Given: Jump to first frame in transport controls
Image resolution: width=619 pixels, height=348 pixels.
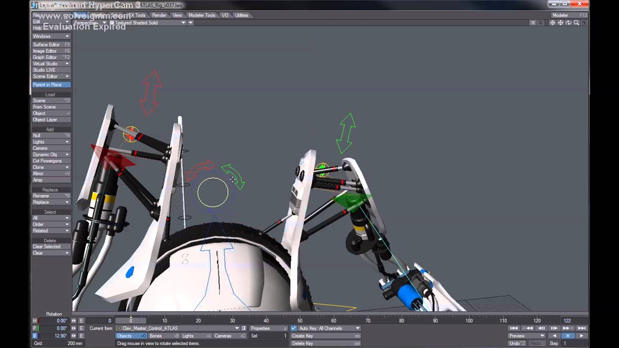Looking at the screenshot, I should (x=514, y=328).
